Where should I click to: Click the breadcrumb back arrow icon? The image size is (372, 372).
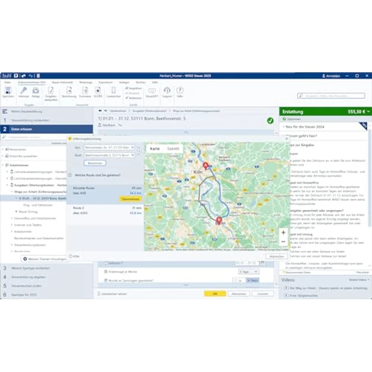pos(100,111)
